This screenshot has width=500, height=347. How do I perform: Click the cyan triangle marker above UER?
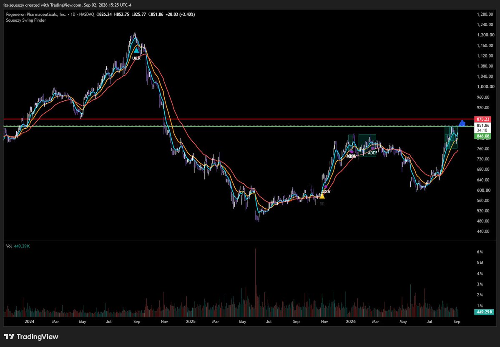pos(136,50)
